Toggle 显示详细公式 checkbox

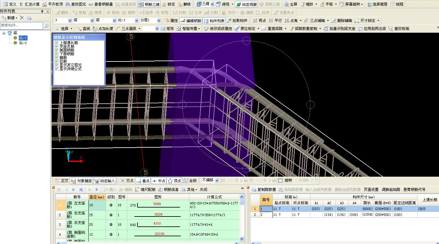coord(57,69)
